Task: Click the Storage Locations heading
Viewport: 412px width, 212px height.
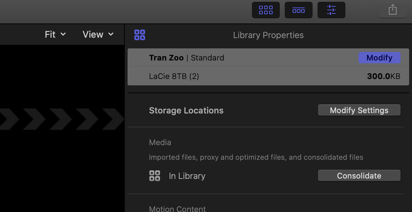Action: point(186,110)
